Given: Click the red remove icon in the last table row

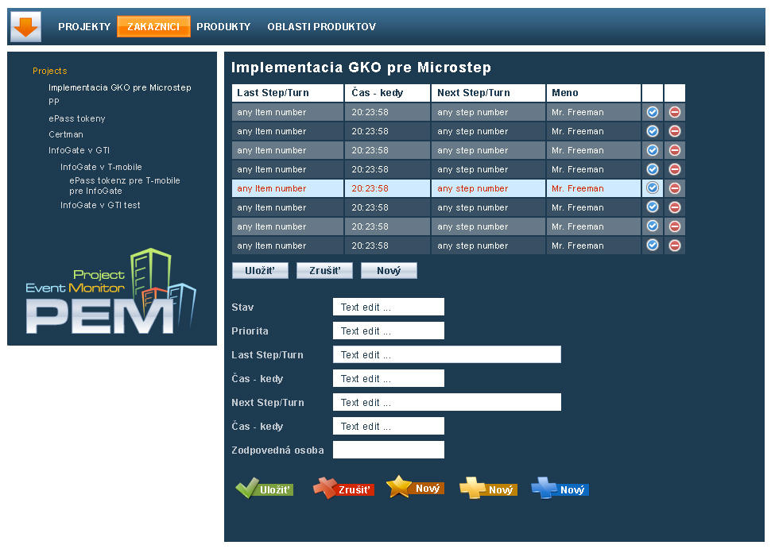Looking at the screenshot, I should [x=675, y=246].
